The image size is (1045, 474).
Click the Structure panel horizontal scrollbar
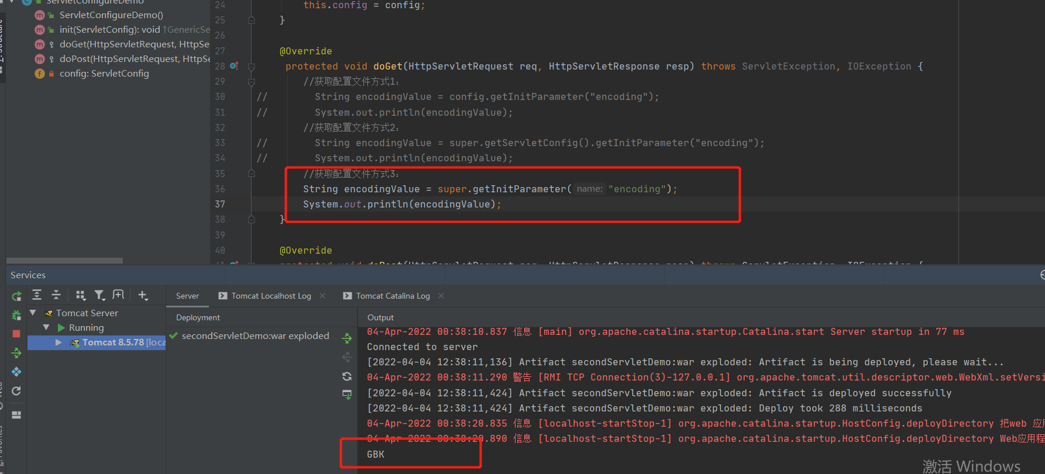click(64, 261)
